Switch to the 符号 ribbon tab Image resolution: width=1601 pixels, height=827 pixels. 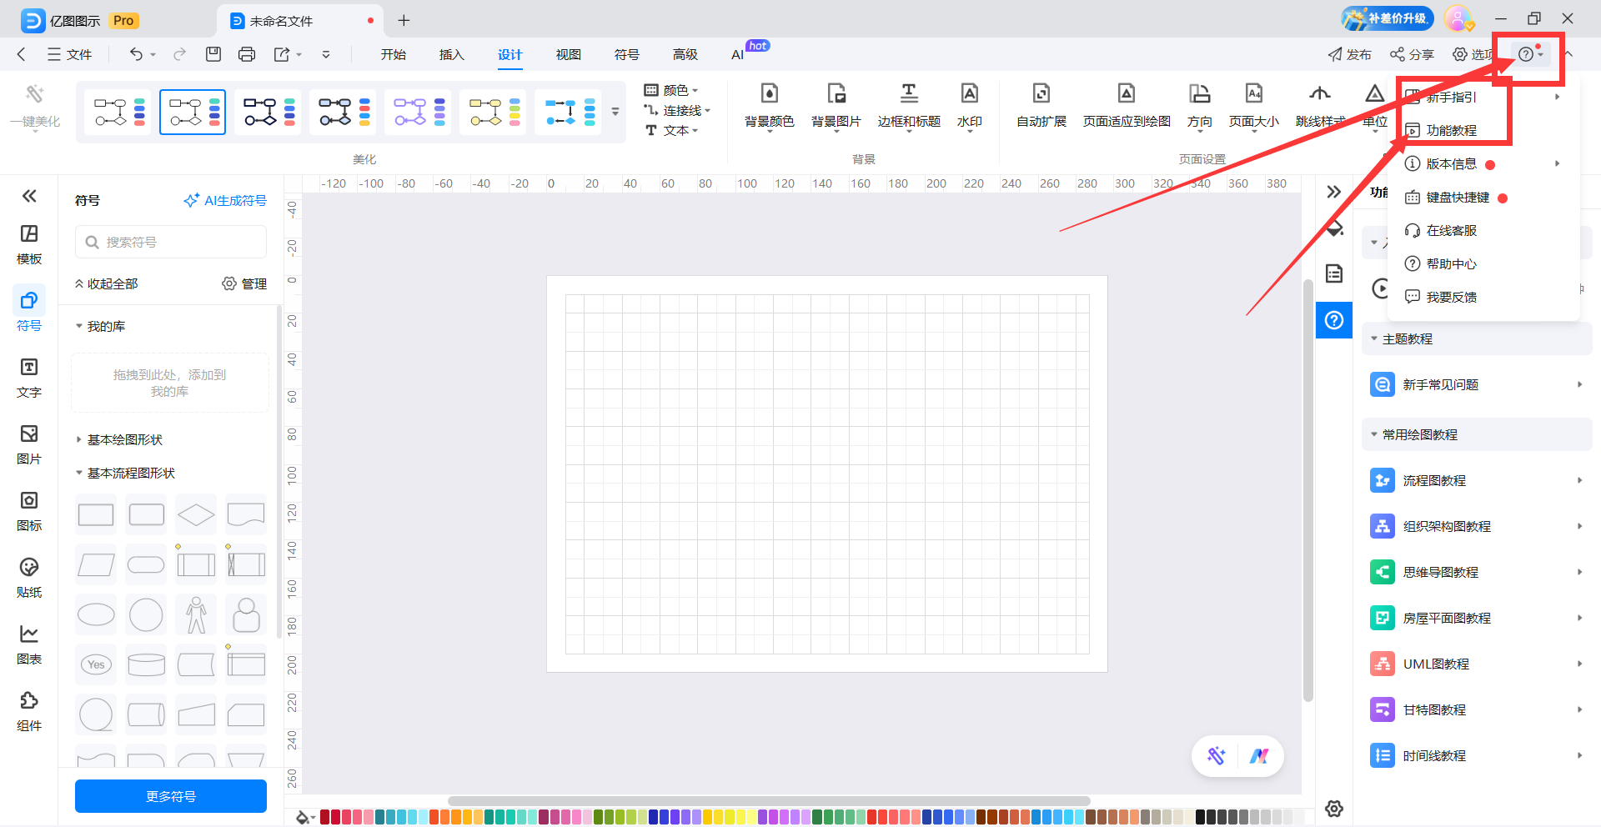pos(627,54)
